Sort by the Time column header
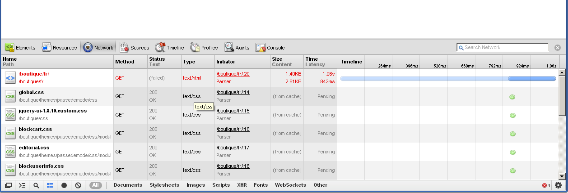This screenshot has width=568, height=193. [320, 62]
